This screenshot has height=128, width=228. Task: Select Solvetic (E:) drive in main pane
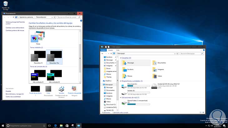click(x=136, y=92)
